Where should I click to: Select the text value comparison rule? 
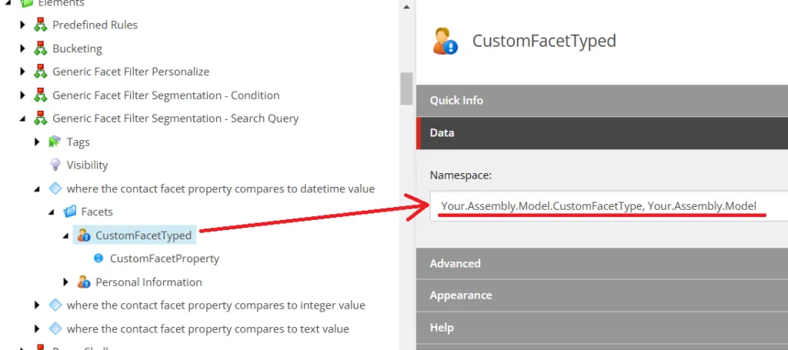coord(208,328)
